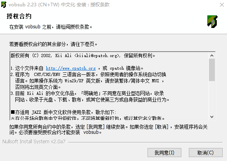This screenshot has height=161, width=227.
Task: Click the 在安装 vobsub 之前 subtitle text
Action: pos(51,27)
